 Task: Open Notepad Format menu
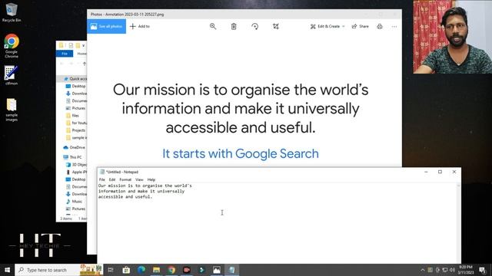click(x=125, y=179)
